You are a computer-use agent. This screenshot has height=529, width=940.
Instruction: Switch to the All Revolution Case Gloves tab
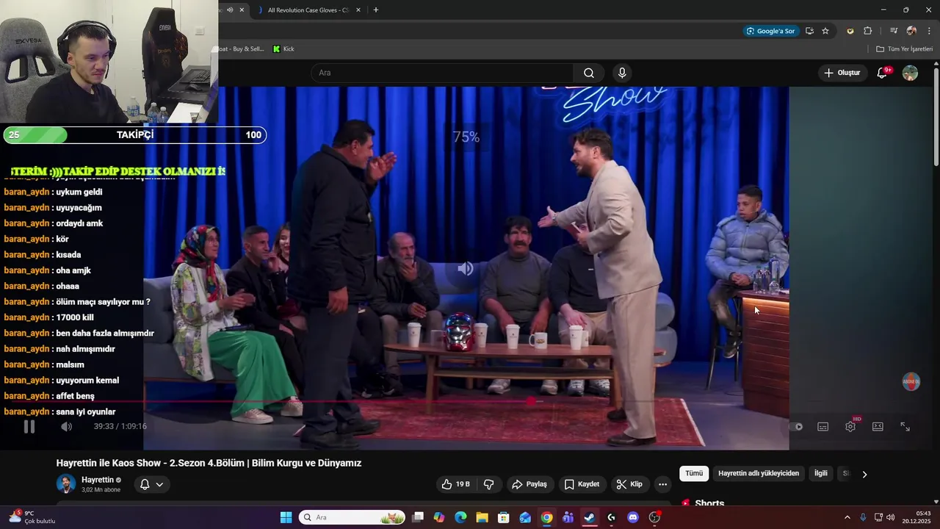[307, 10]
